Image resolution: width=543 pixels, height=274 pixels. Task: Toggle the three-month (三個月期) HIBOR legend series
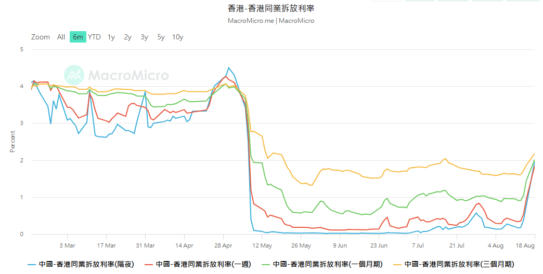point(459,264)
